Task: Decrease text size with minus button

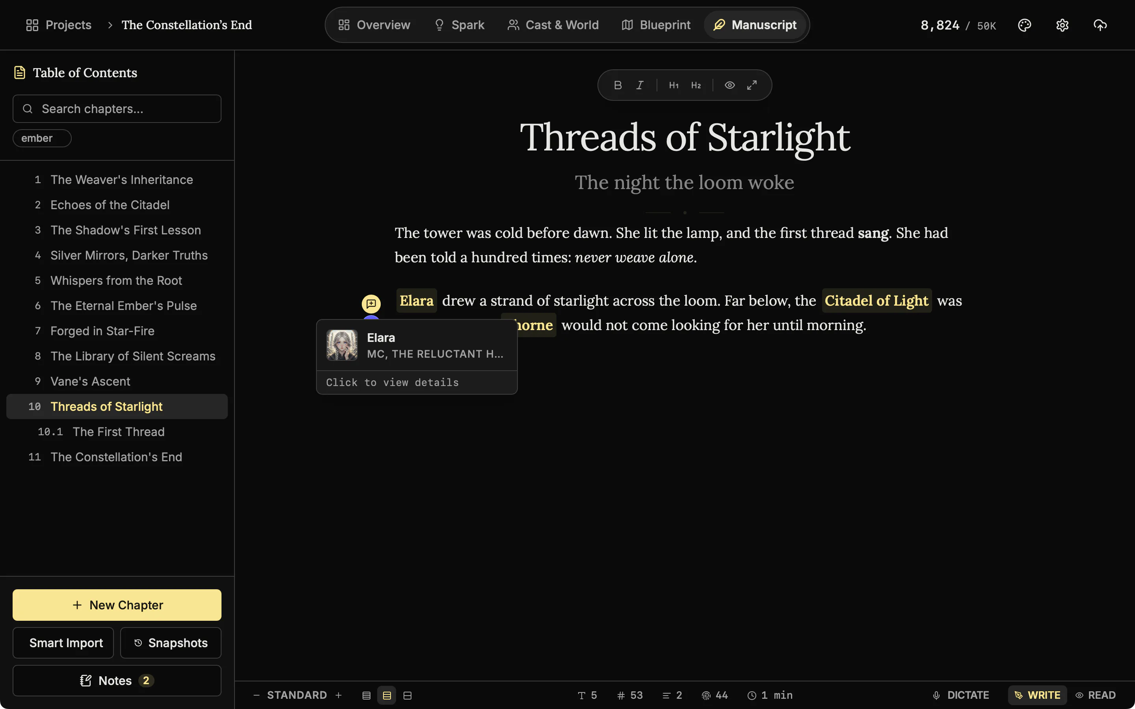Action: (x=256, y=695)
